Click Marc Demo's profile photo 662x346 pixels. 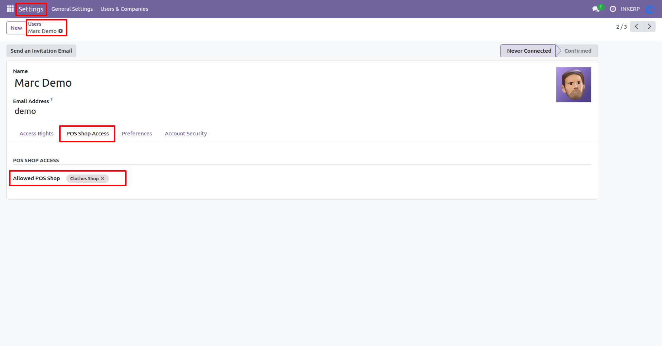pos(574,85)
